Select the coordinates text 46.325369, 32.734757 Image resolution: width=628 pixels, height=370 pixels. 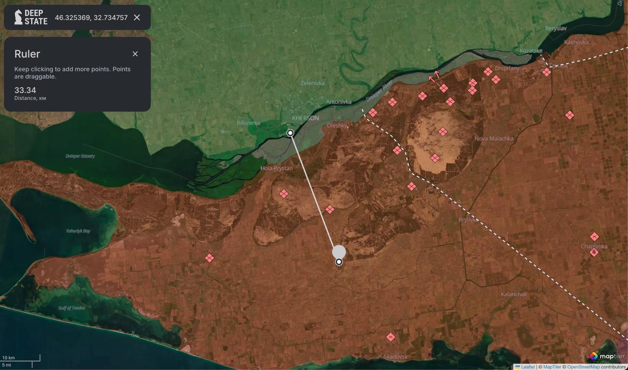tap(91, 18)
